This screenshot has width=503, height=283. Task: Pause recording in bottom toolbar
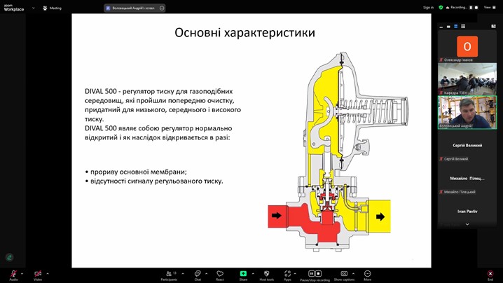coord(311,273)
